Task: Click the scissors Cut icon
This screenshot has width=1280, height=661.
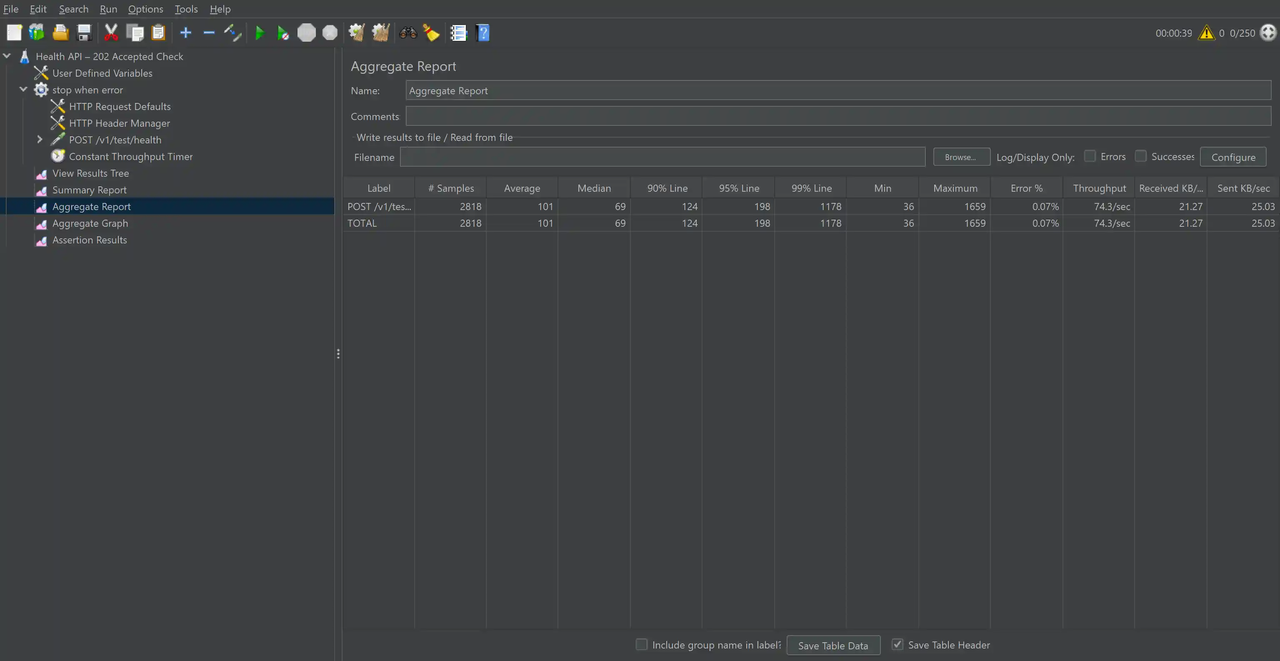Action: tap(111, 33)
